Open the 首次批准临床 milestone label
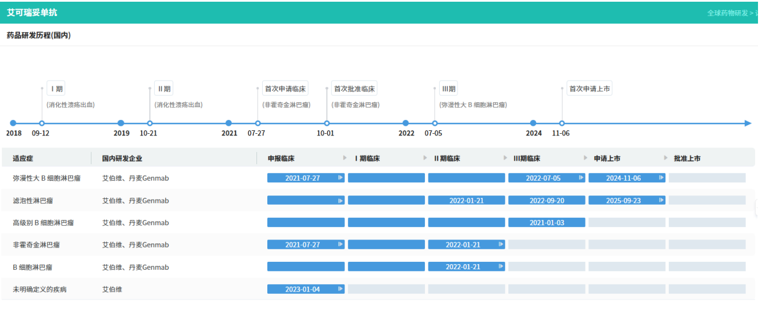 click(354, 89)
